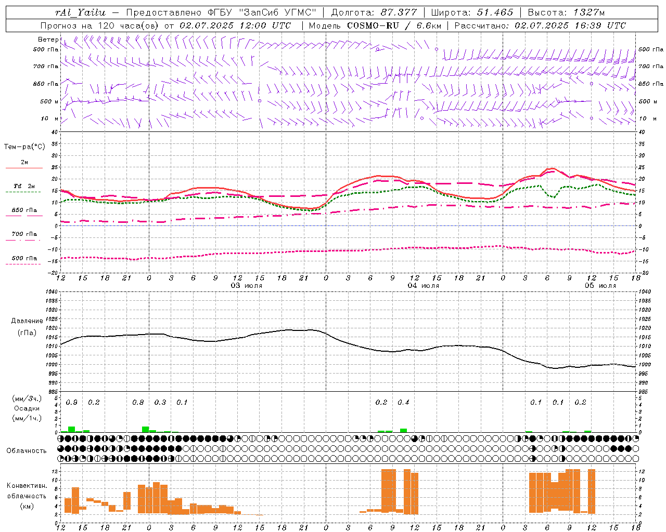Click the '850 гПа' entry in temperature legend
The image size is (666, 532).
coord(24,210)
